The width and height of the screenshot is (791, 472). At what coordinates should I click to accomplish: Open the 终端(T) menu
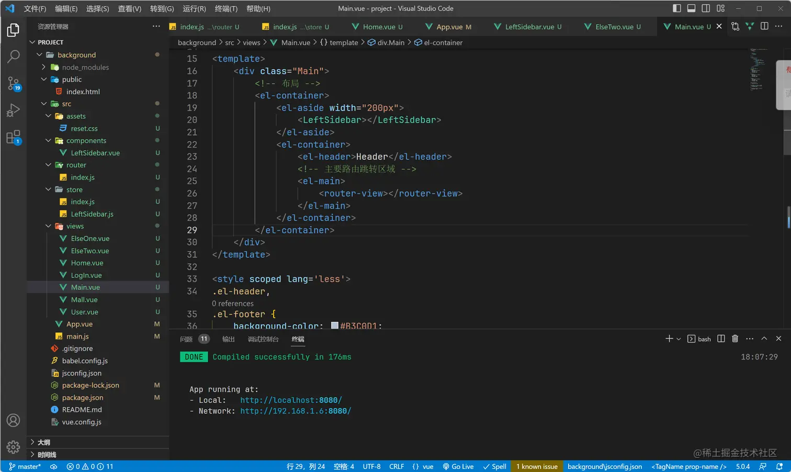coord(226,8)
